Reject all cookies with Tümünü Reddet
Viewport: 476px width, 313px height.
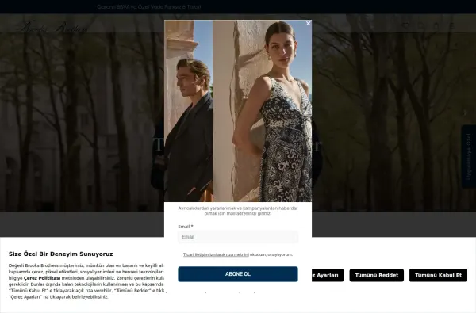[x=376, y=275]
